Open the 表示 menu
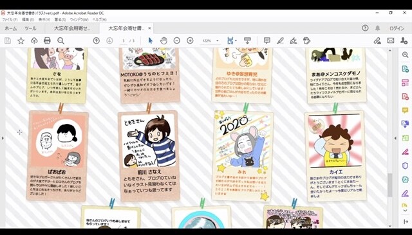Screen dimensions: 412x235 [44, 20]
